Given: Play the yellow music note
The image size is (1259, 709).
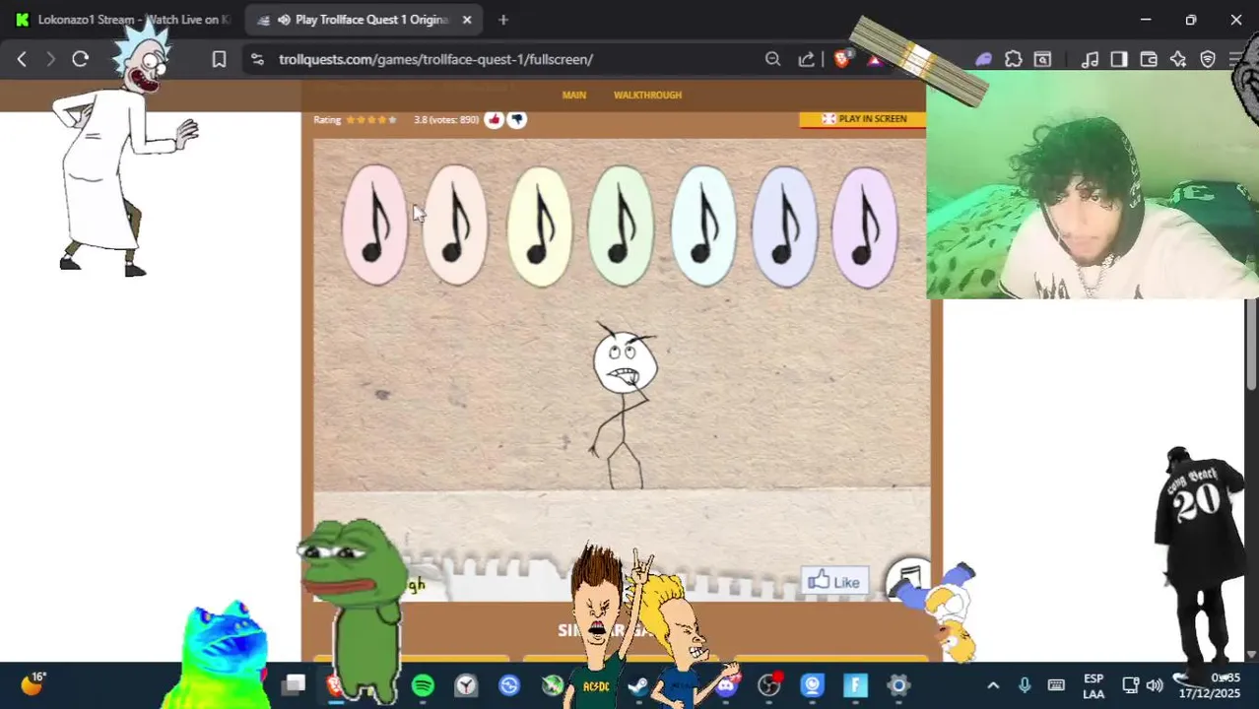Looking at the screenshot, I should click(x=539, y=226).
